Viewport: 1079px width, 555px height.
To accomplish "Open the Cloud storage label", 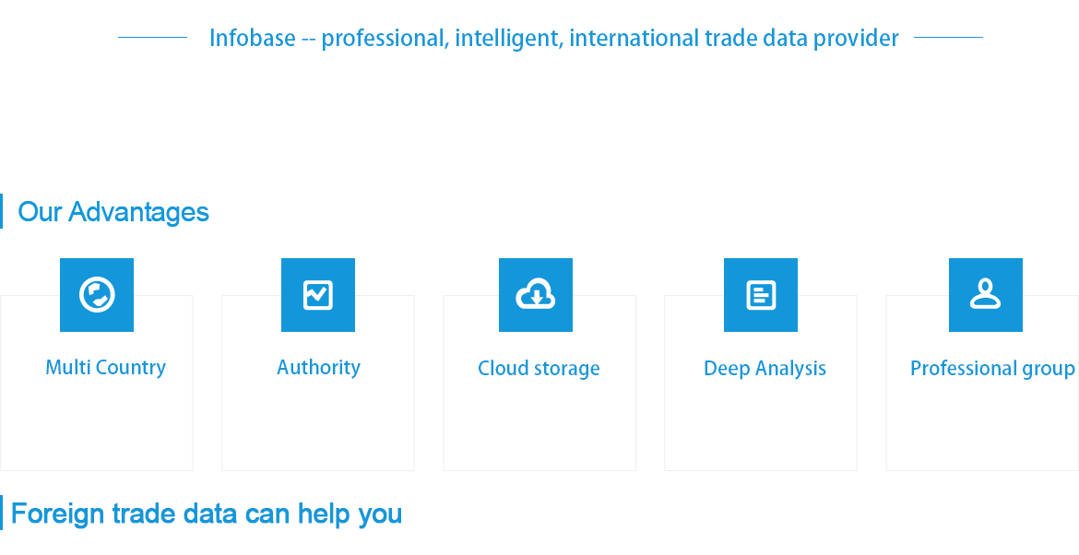I will click(x=539, y=369).
